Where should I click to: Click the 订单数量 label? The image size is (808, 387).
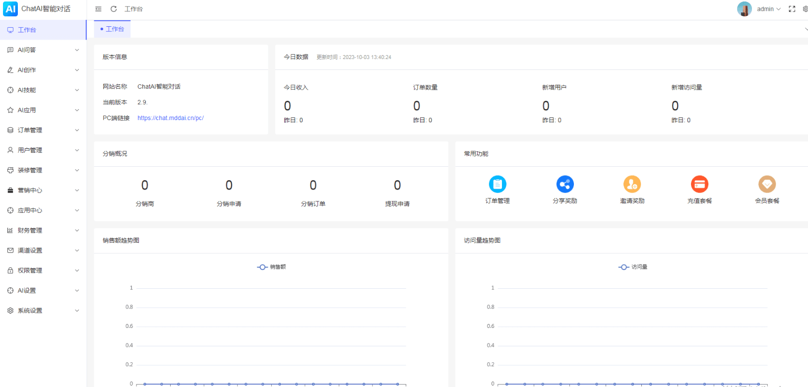pos(426,87)
